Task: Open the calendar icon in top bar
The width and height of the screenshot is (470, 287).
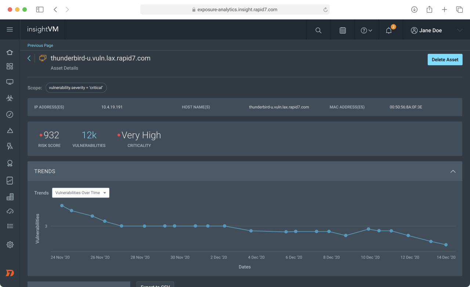Action: pyautogui.click(x=343, y=30)
